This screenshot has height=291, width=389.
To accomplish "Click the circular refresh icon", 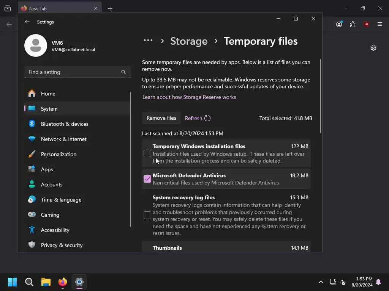I will (207, 118).
